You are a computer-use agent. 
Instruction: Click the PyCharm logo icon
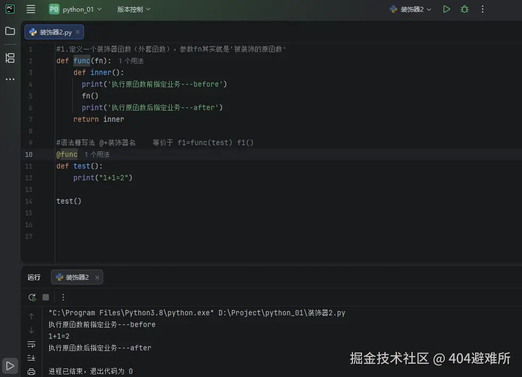click(10, 9)
